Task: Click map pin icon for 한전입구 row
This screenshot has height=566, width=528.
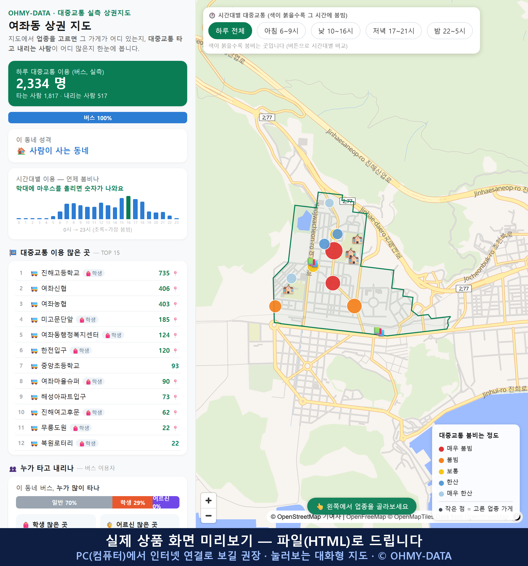Action: [175, 350]
